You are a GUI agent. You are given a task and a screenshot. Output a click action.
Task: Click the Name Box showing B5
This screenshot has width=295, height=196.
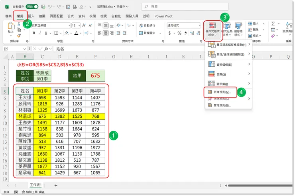click(15, 49)
